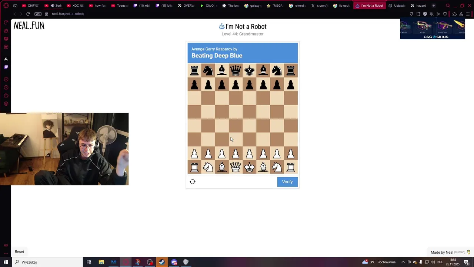Select the white knight next to the kingside rook
The height and width of the screenshot is (267, 474).
(x=277, y=168)
